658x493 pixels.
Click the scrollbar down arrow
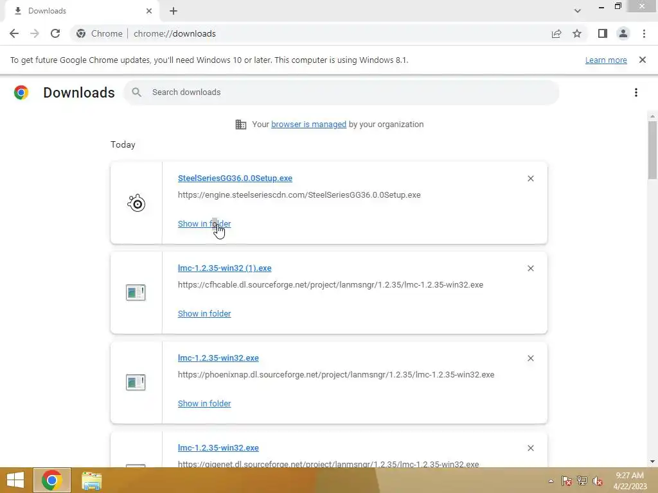652,462
